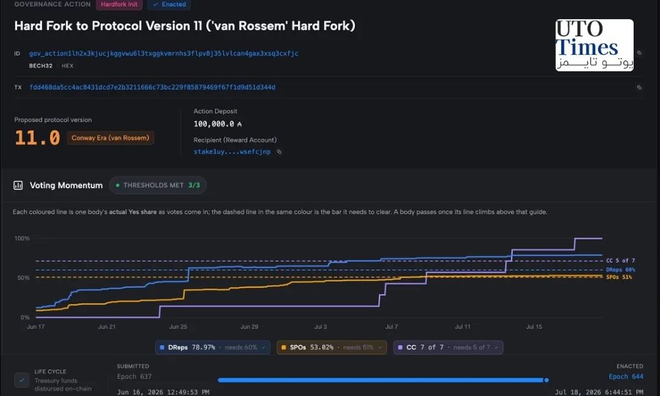Open the Epoch 644 link

pos(626,377)
